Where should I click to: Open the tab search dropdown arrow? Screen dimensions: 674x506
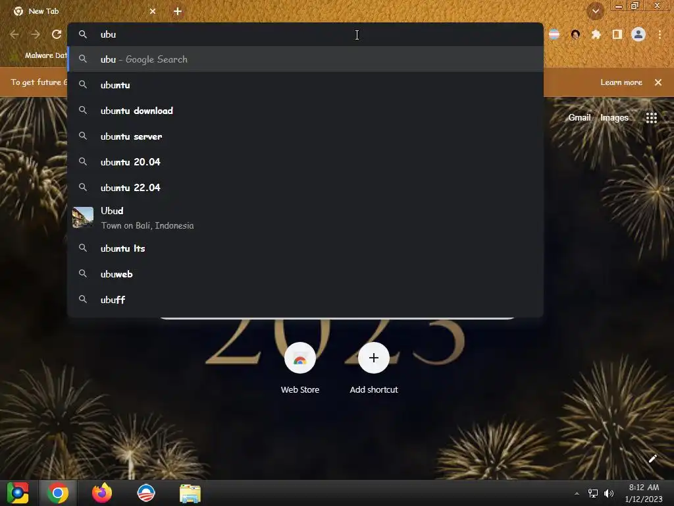click(596, 11)
